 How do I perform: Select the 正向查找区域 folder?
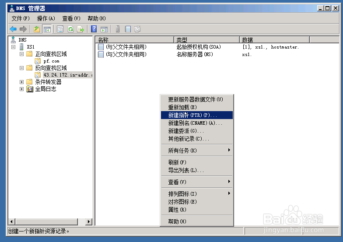pyautogui.click(x=51, y=54)
